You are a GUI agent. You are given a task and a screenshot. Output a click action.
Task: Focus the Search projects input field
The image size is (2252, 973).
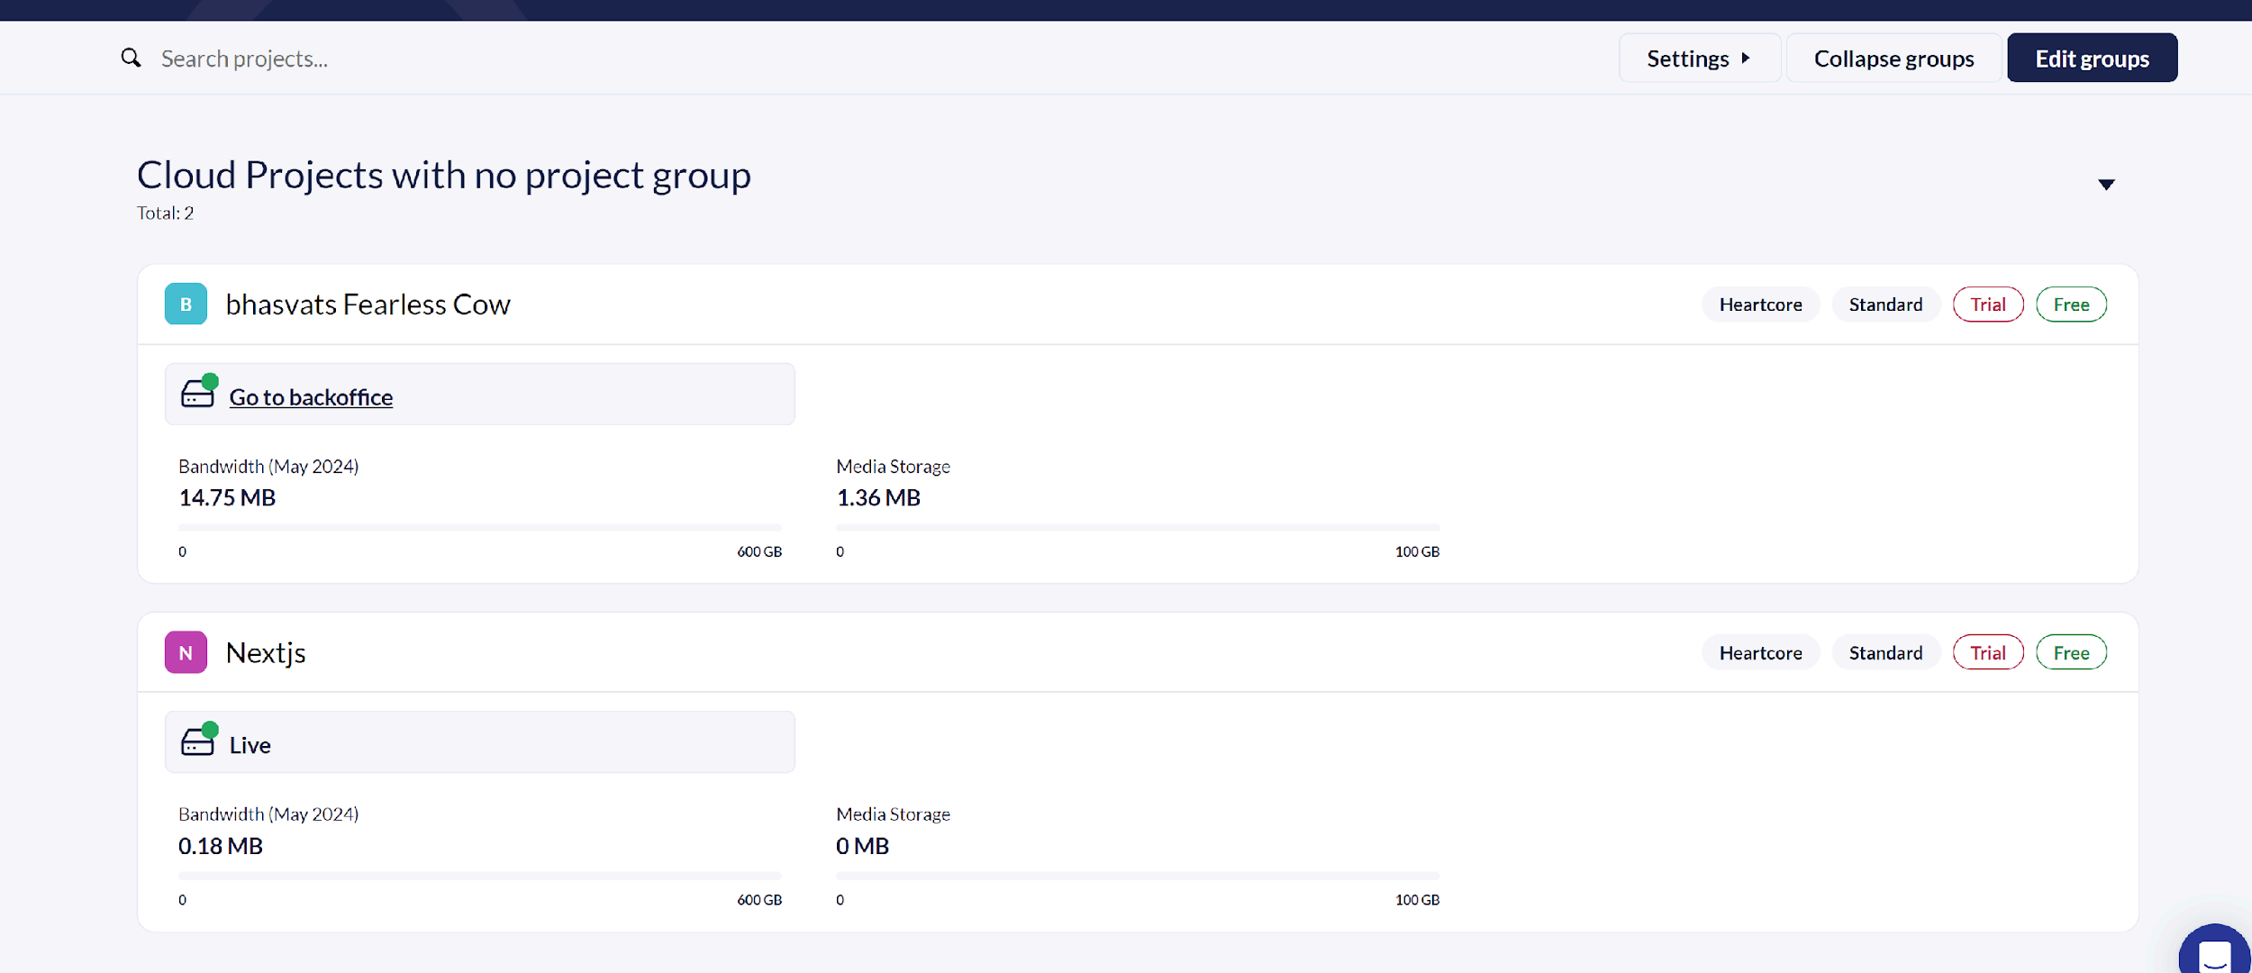coord(540,59)
